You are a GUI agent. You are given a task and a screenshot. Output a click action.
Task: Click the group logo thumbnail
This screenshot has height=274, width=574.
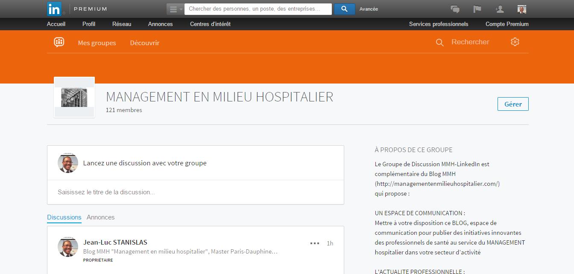(74, 97)
